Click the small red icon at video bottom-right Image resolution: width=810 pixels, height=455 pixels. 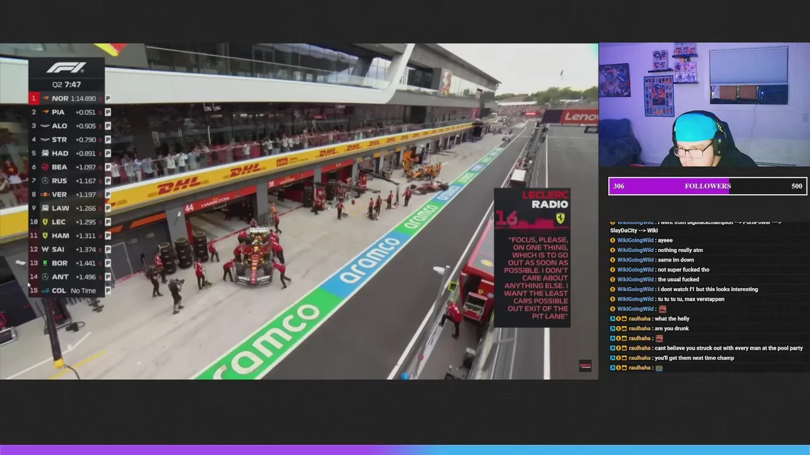[x=585, y=366]
